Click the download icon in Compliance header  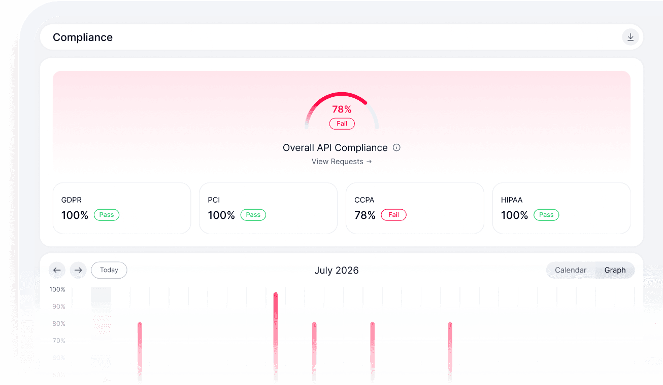pos(630,37)
